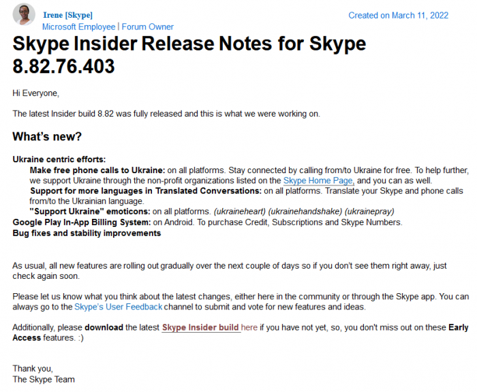Click the Skype Insider Release Notes page title
The height and width of the screenshot is (392, 477).
click(189, 55)
